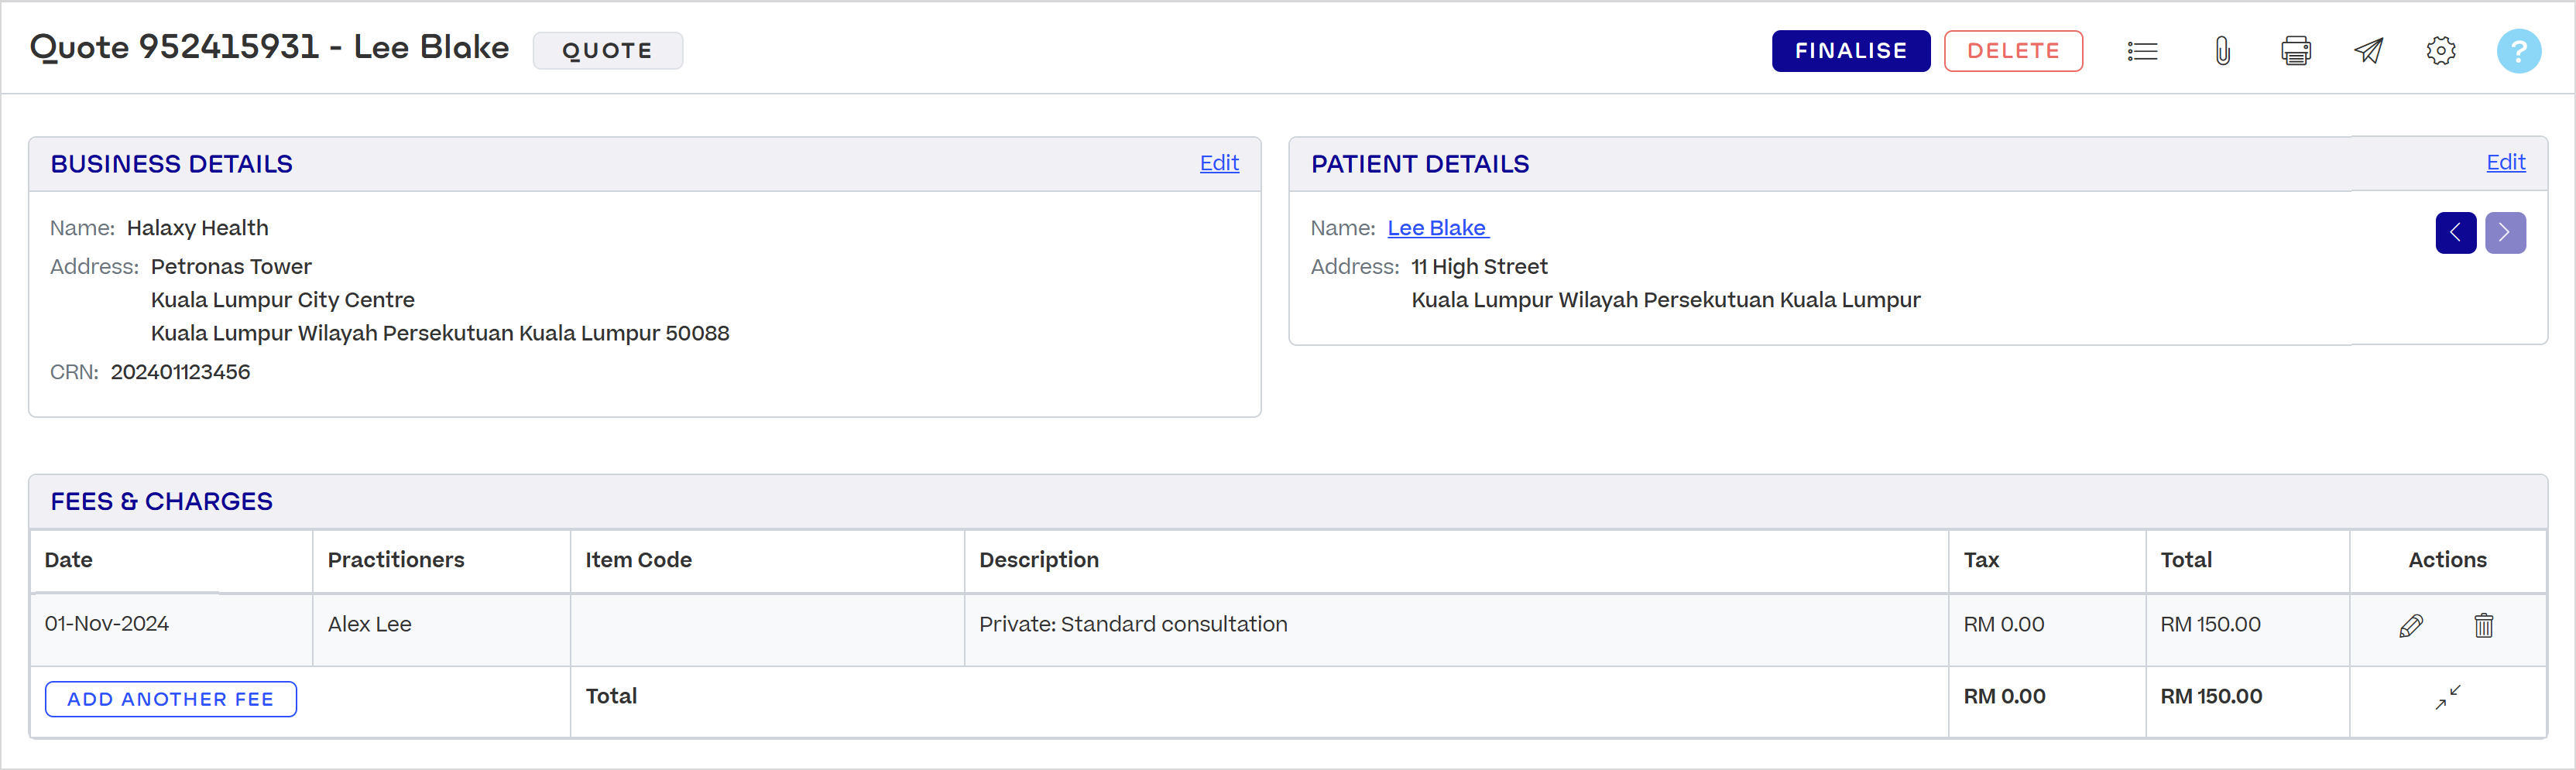
Task: Click the red DELETE button
Action: pyautogui.click(x=2013, y=51)
